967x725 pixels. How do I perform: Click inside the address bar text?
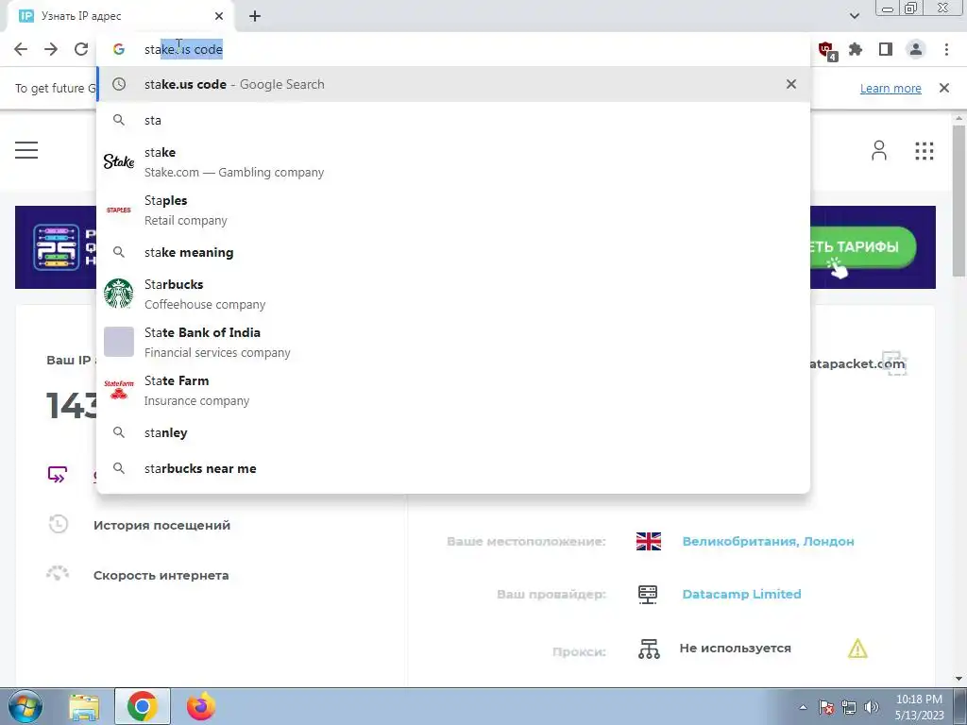pyautogui.click(x=183, y=49)
